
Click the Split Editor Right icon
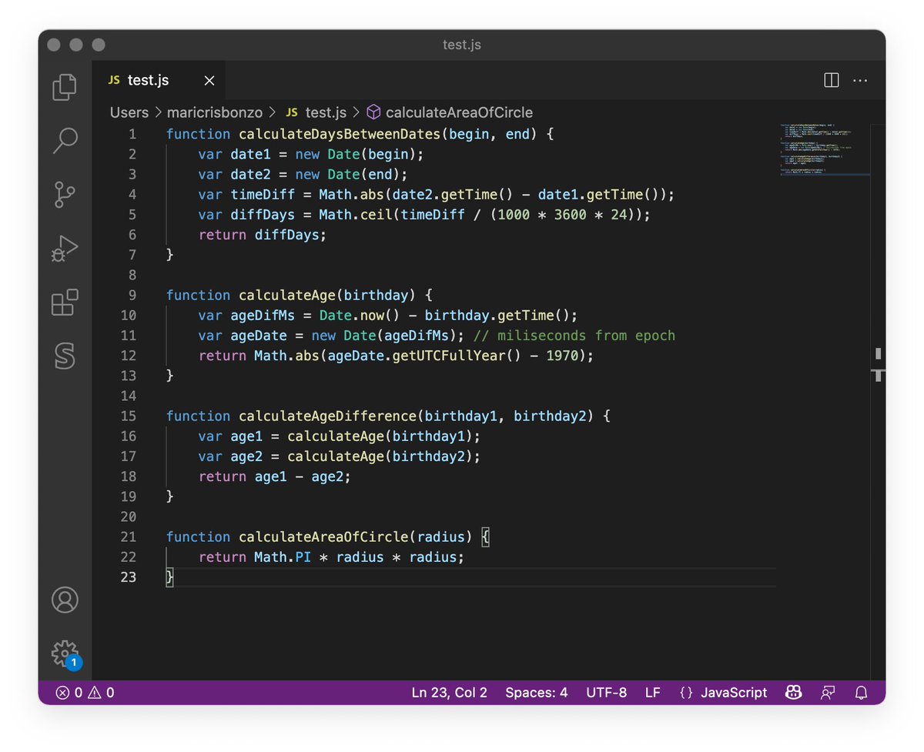pos(832,80)
